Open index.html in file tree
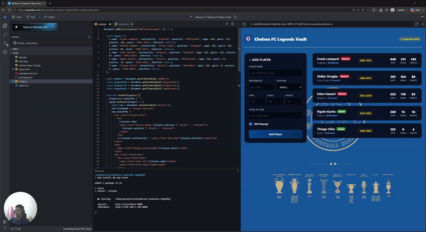 (24, 69)
